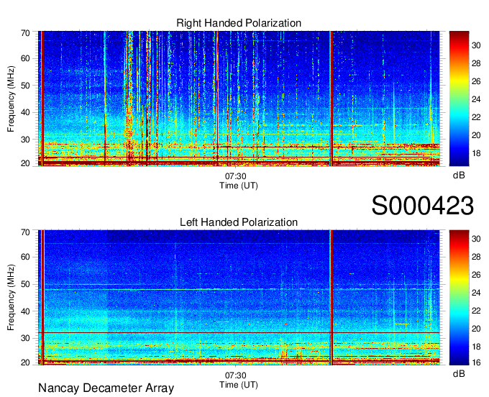Click the "07:30" tick under Left Handed plot

(235, 375)
